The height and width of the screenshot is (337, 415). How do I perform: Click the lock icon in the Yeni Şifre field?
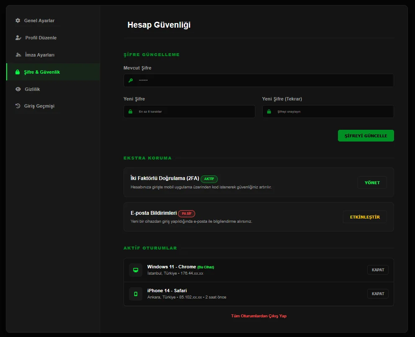(130, 111)
